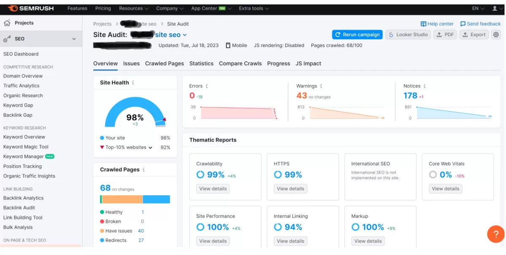Open SEO Dashboard in sidebar
This screenshot has width=506, height=255.
click(21, 54)
